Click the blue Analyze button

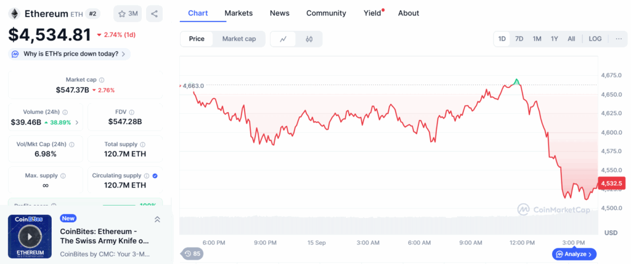click(x=574, y=254)
